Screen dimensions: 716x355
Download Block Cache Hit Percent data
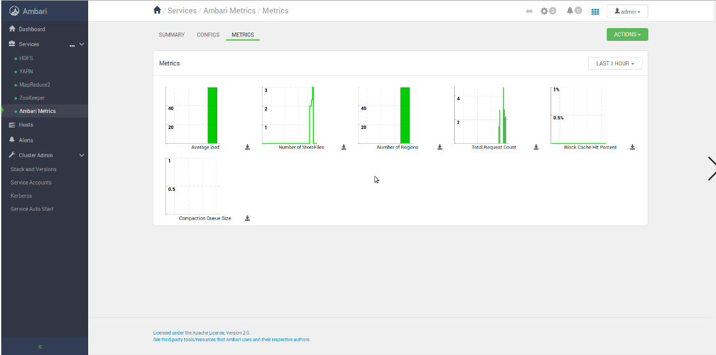pyautogui.click(x=632, y=147)
